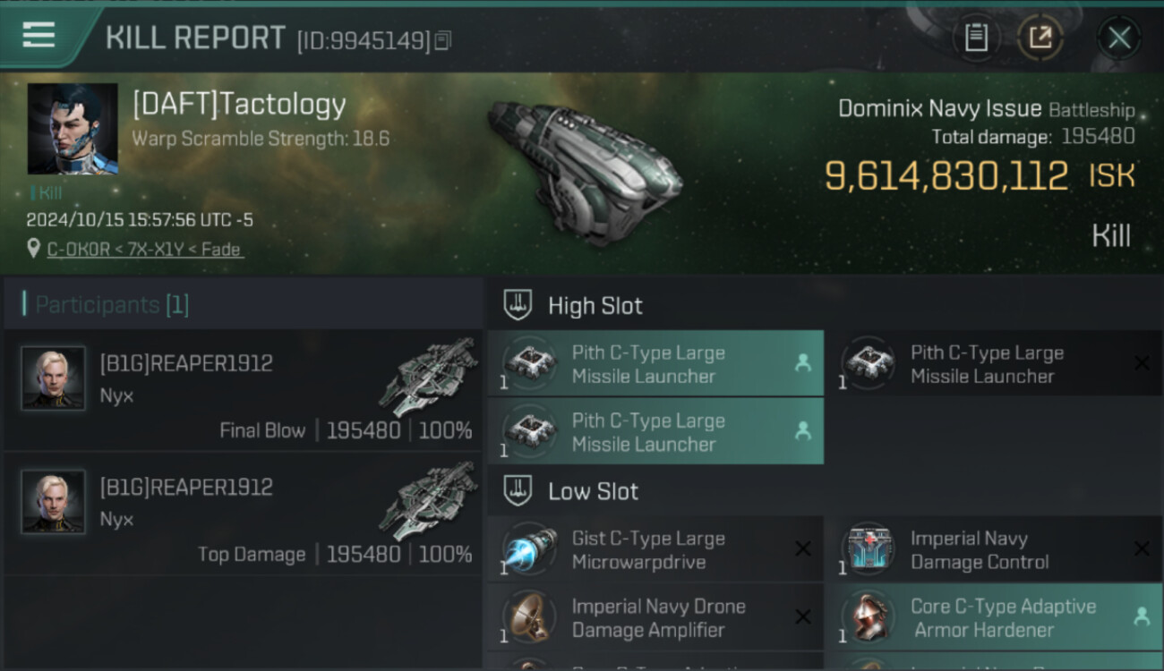Open the clipboard copy report icon

976,38
